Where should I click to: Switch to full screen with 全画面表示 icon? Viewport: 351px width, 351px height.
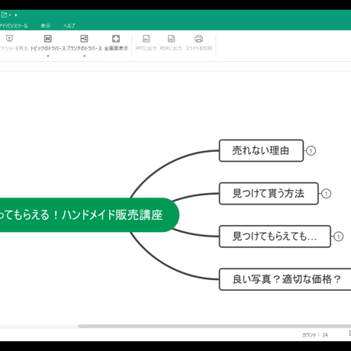coord(116,39)
